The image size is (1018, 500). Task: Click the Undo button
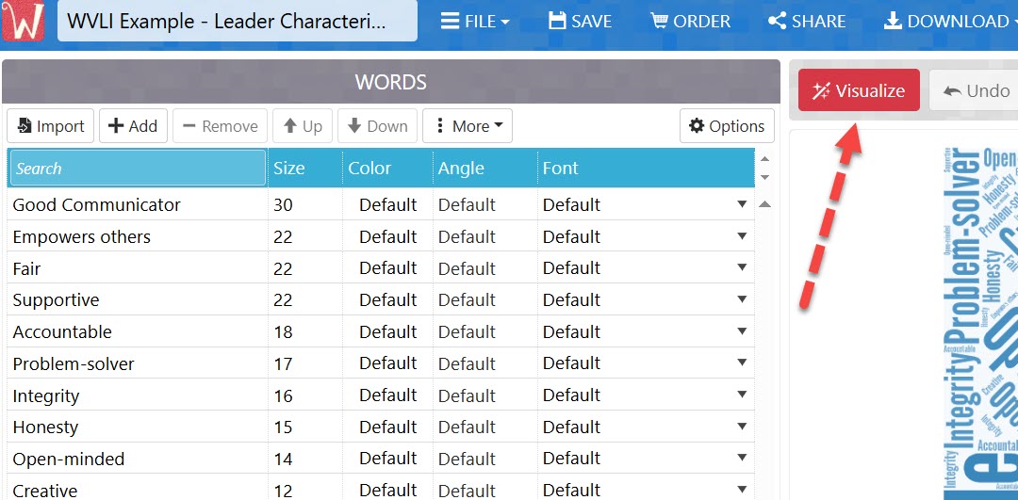(x=974, y=90)
